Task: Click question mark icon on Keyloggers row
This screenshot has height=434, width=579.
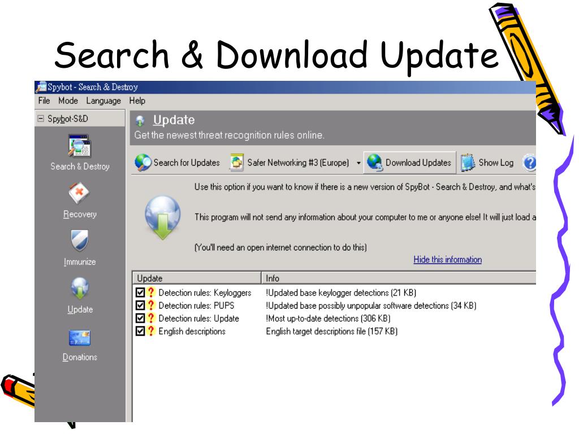Action: (150, 292)
